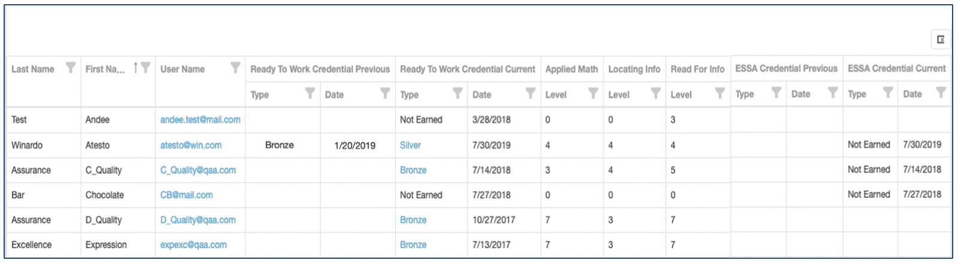Open the Last Name column filter
The height and width of the screenshot is (263, 958).
click(71, 68)
